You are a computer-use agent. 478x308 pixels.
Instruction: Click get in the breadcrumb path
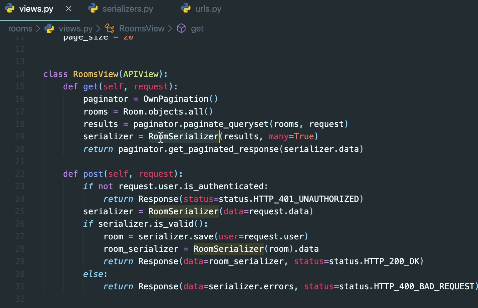pos(197,28)
